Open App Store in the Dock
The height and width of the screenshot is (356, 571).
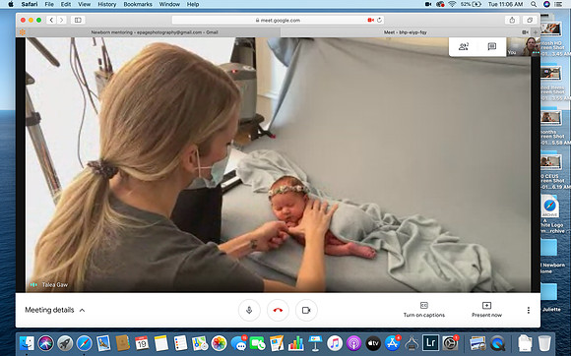pyautogui.click(x=393, y=343)
